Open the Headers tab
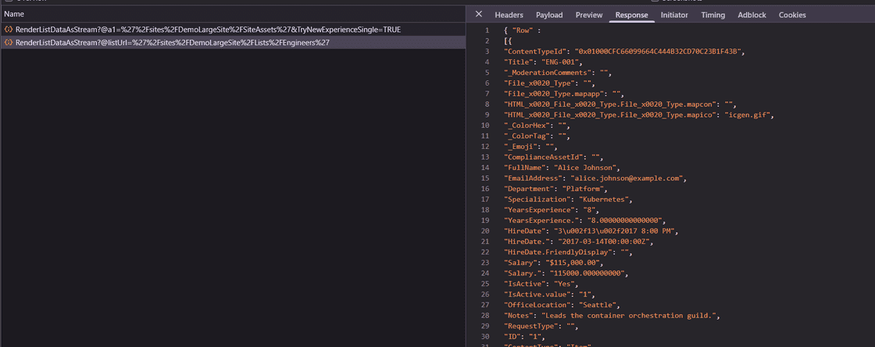Screen dimensions: 875x347 coord(509,15)
